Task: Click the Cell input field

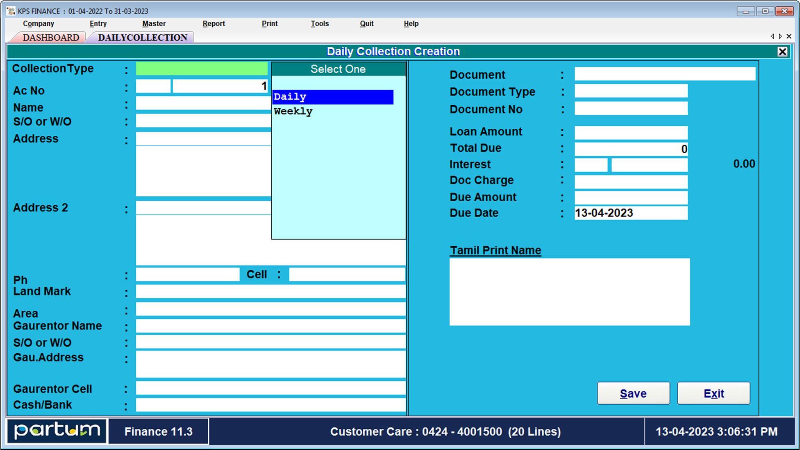Action: pos(347,274)
